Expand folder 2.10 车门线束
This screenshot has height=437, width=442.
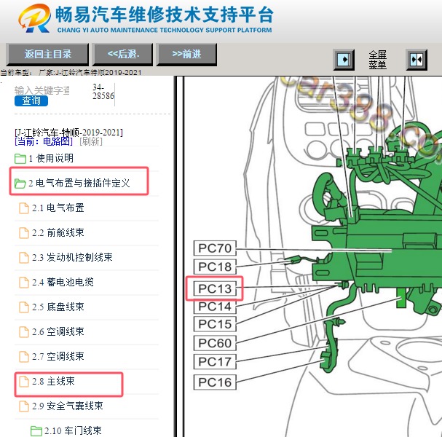(73, 430)
